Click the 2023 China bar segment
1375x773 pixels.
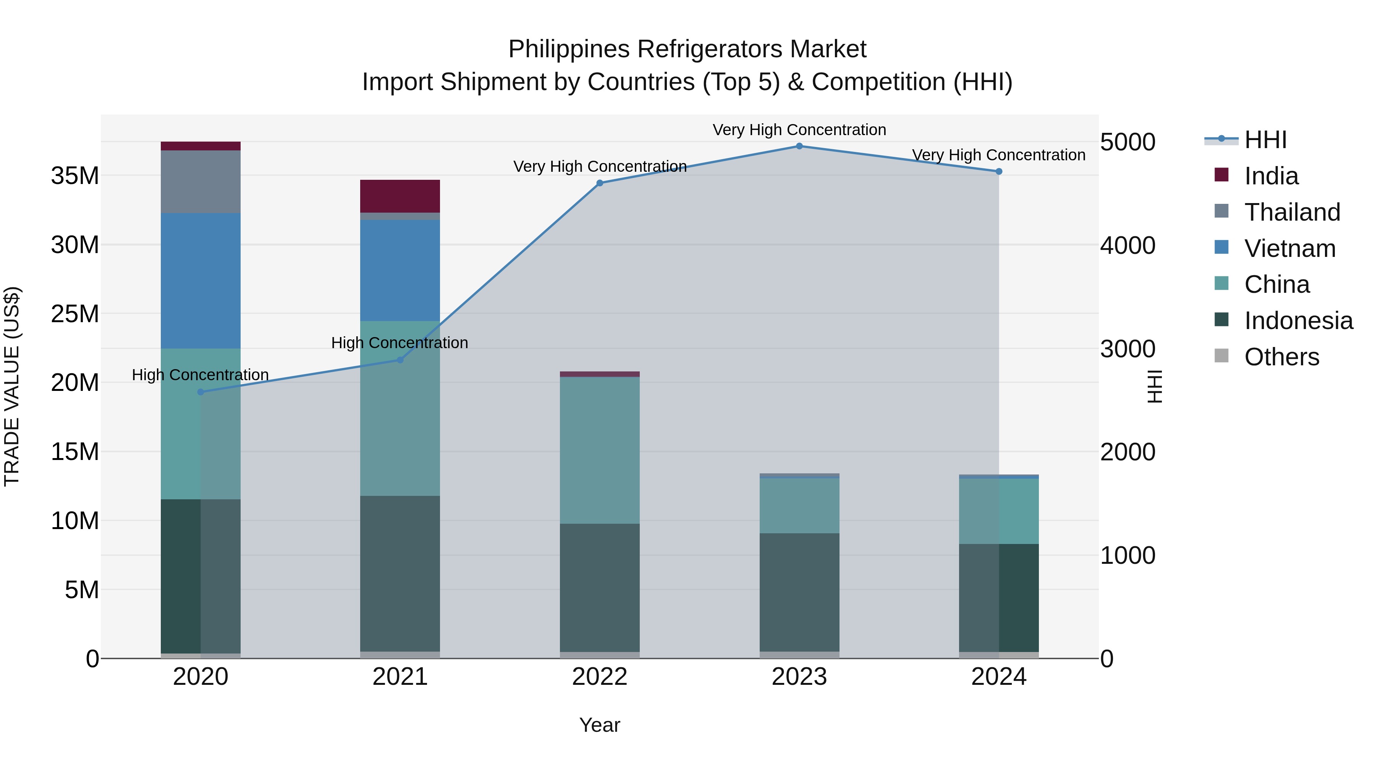[799, 506]
